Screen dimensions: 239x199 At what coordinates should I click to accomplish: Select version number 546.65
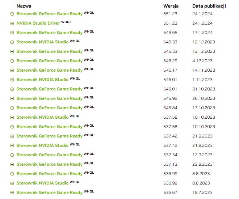170,33
